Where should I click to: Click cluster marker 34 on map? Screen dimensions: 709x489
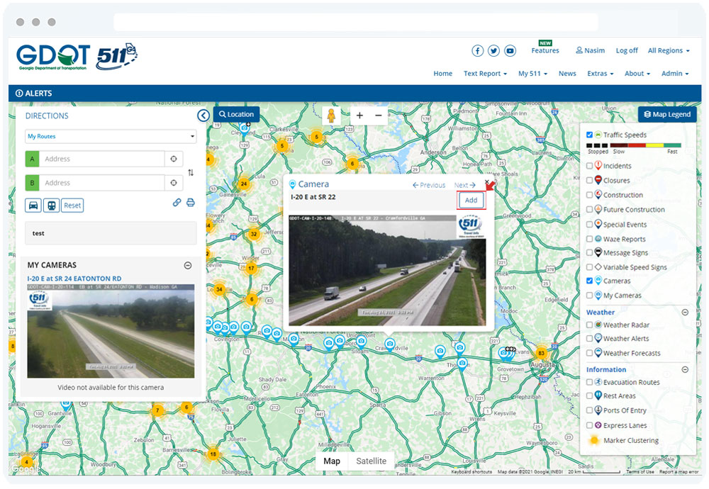click(x=219, y=289)
